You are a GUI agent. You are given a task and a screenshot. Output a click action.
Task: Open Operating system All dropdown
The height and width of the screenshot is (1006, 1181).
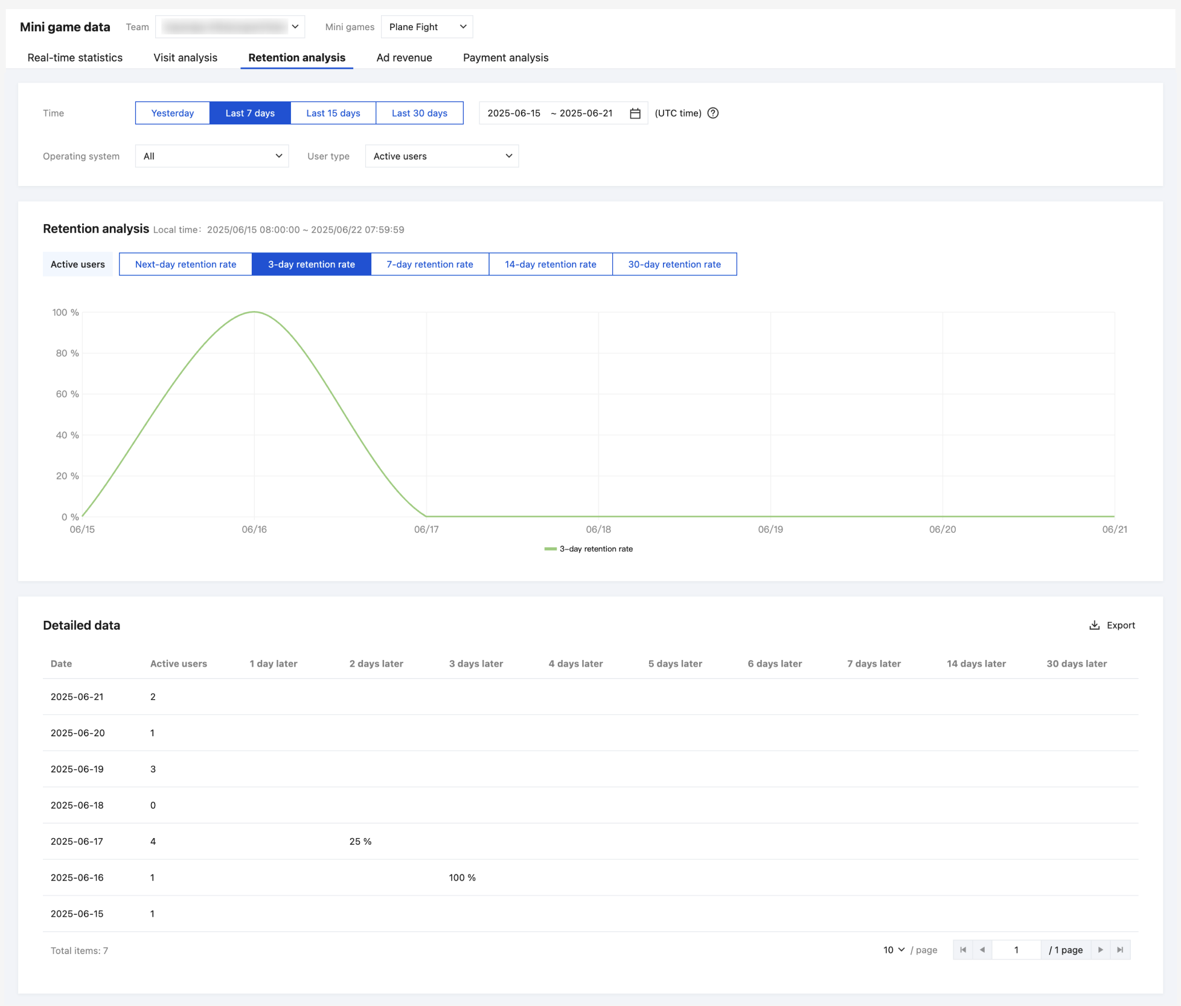(x=212, y=156)
